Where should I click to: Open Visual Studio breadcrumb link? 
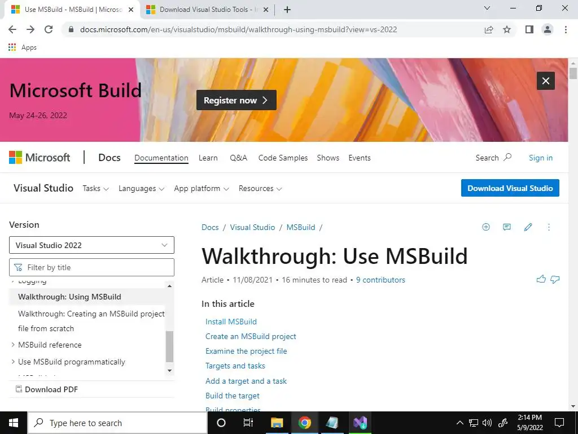point(252,227)
